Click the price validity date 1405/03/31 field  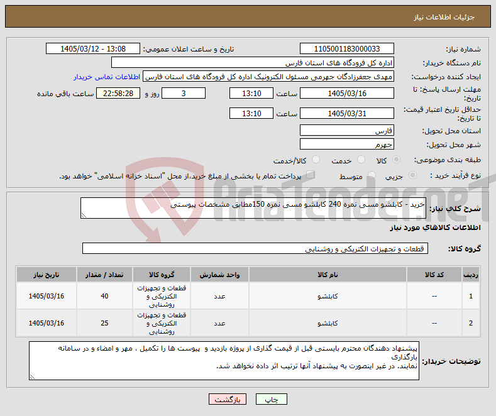point(346,113)
